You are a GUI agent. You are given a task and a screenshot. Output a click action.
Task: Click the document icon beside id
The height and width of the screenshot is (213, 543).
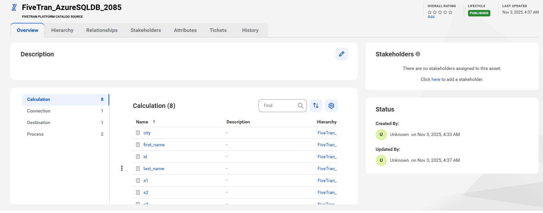click(138, 157)
